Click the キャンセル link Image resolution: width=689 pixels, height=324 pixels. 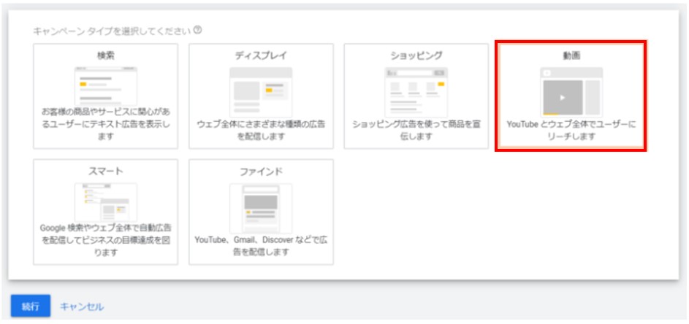[82, 306]
